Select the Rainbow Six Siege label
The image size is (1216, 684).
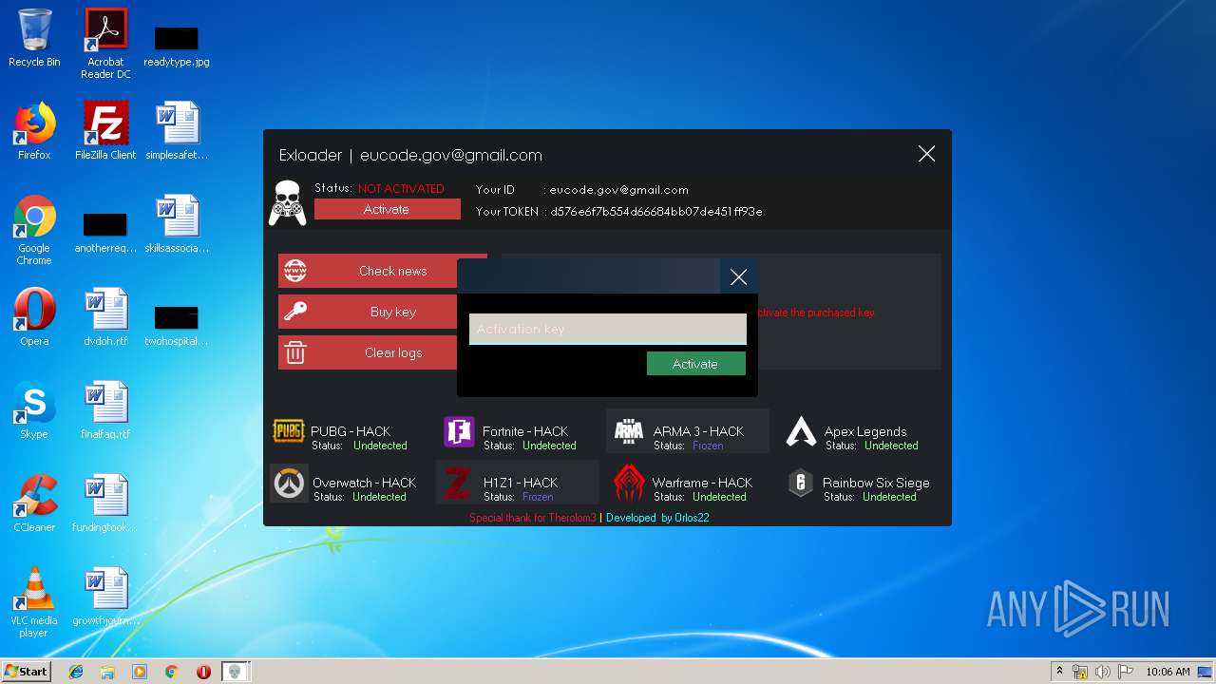876,483
